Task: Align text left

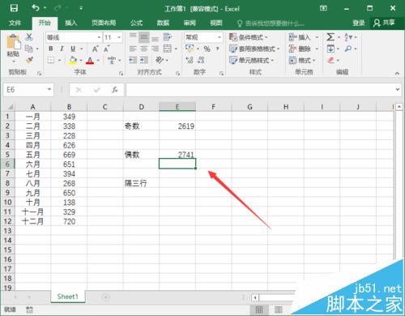Action: click(x=133, y=49)
